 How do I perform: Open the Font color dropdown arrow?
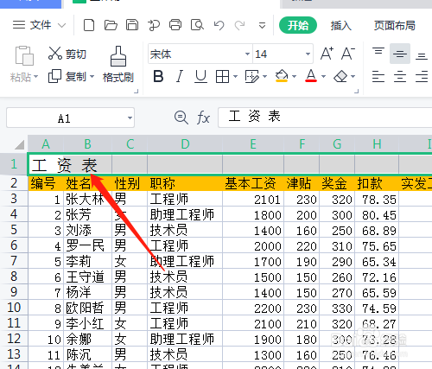pos(323,77)
